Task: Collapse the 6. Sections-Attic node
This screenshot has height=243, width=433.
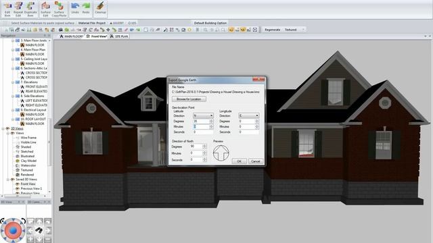Action: (13, 68)
